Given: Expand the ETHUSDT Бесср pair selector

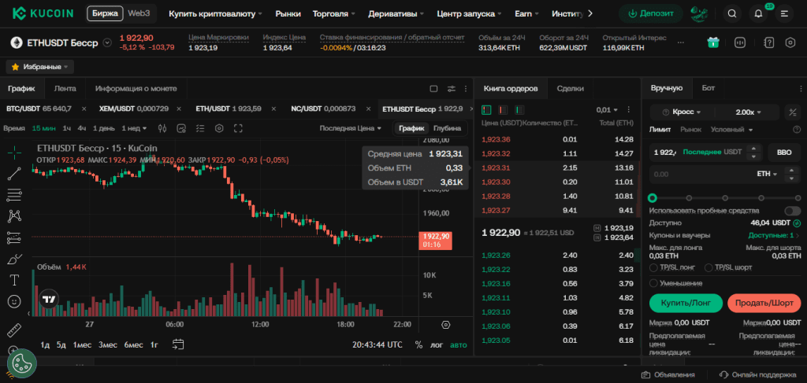Looking at the screenshot, I should pyautogui.click(x=107, y=43).
